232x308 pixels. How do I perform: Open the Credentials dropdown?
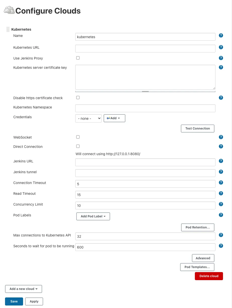click(88, 118)
